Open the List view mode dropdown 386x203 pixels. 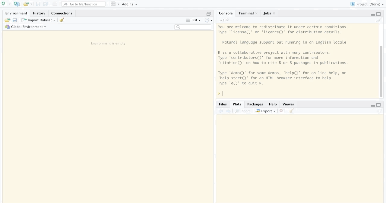(x=194, y=20)
